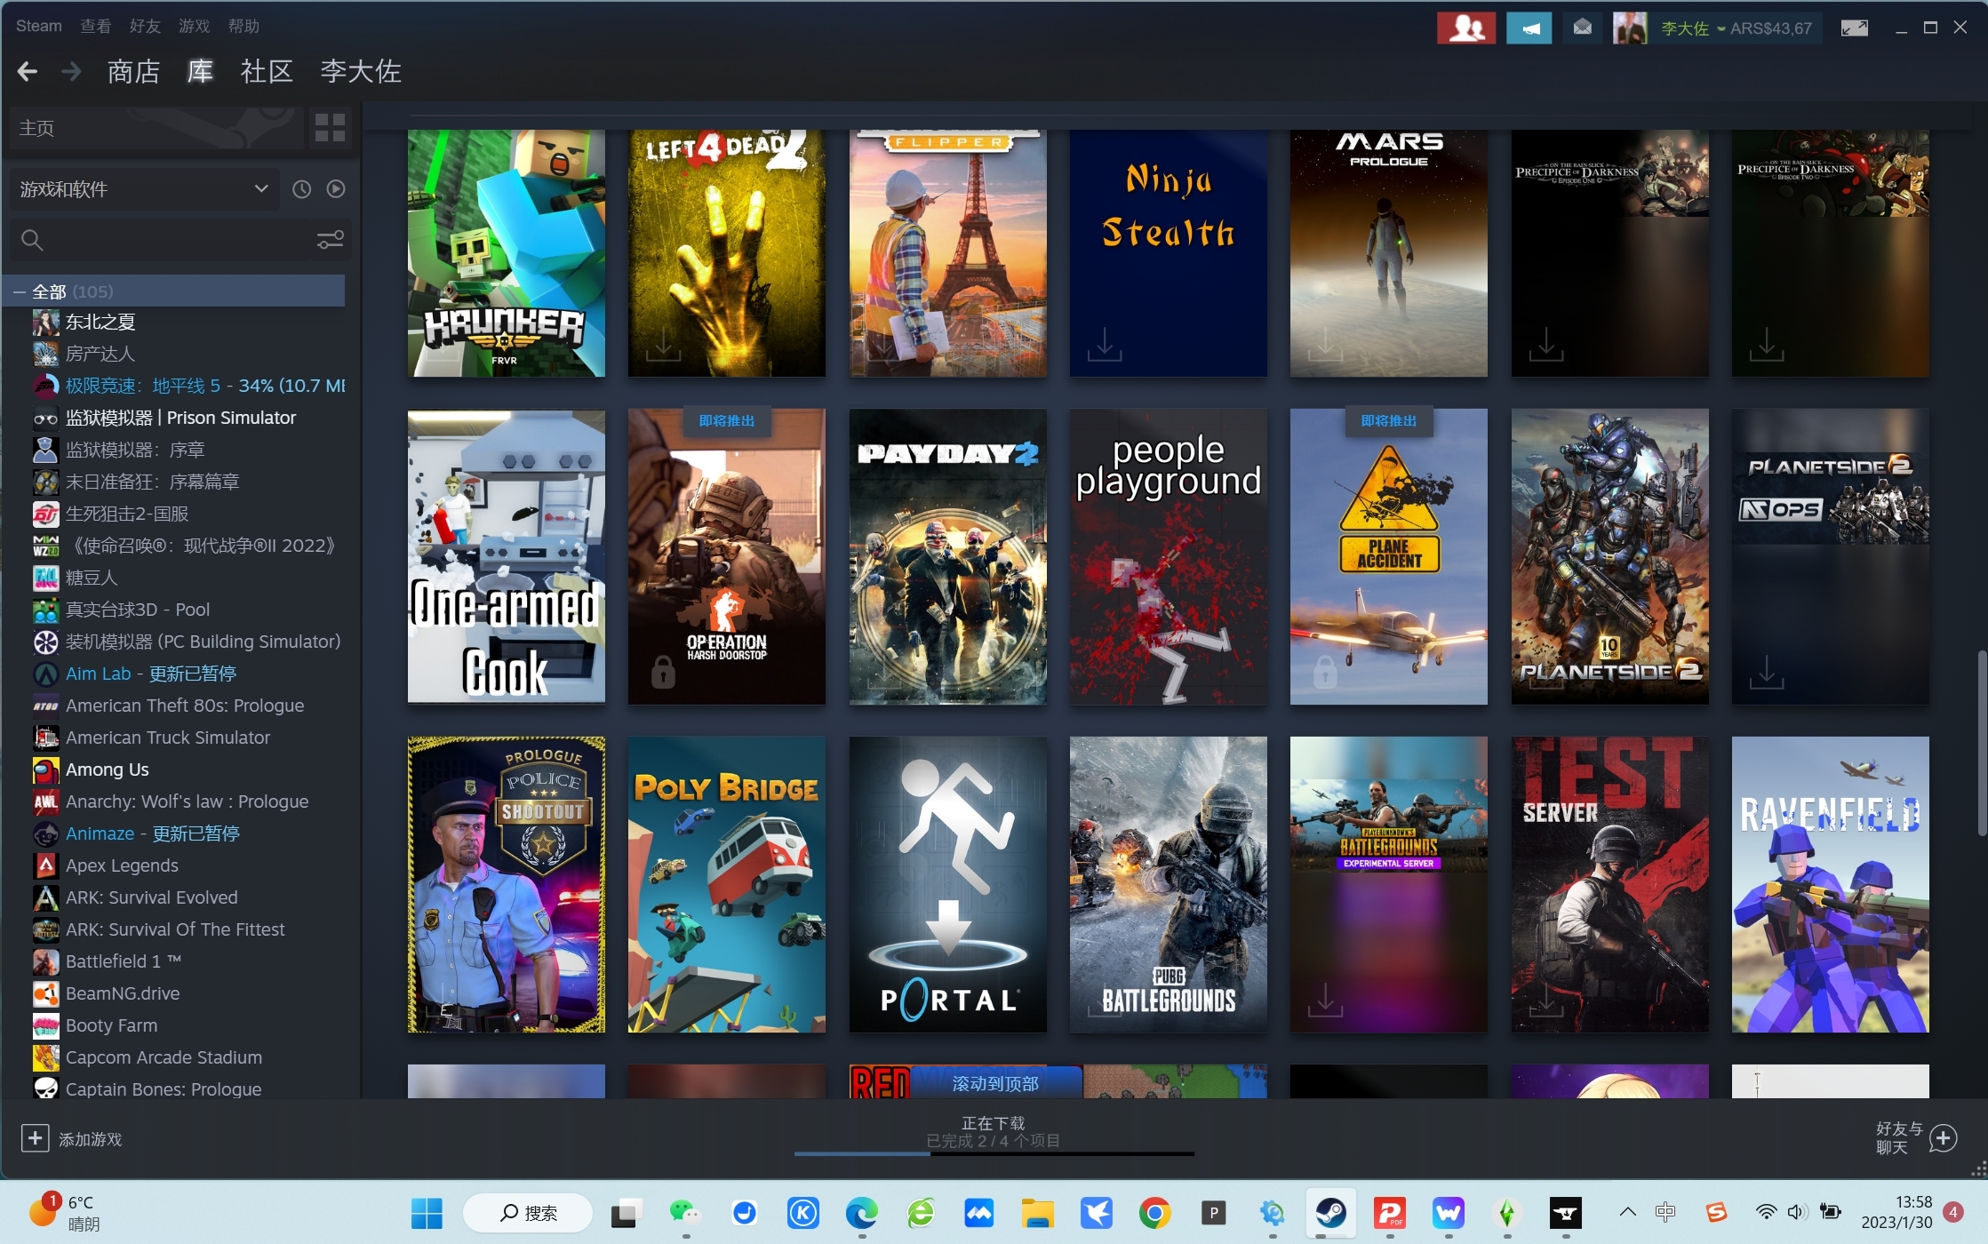The height and width of the screenshot is (1244, 1988).
Task: Open the Steam menu
Action: [39, 26]
